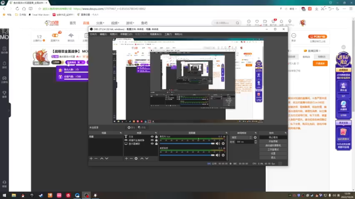
Task: Open the notification bell icon on Douyu header
Action: pos(281,22)
